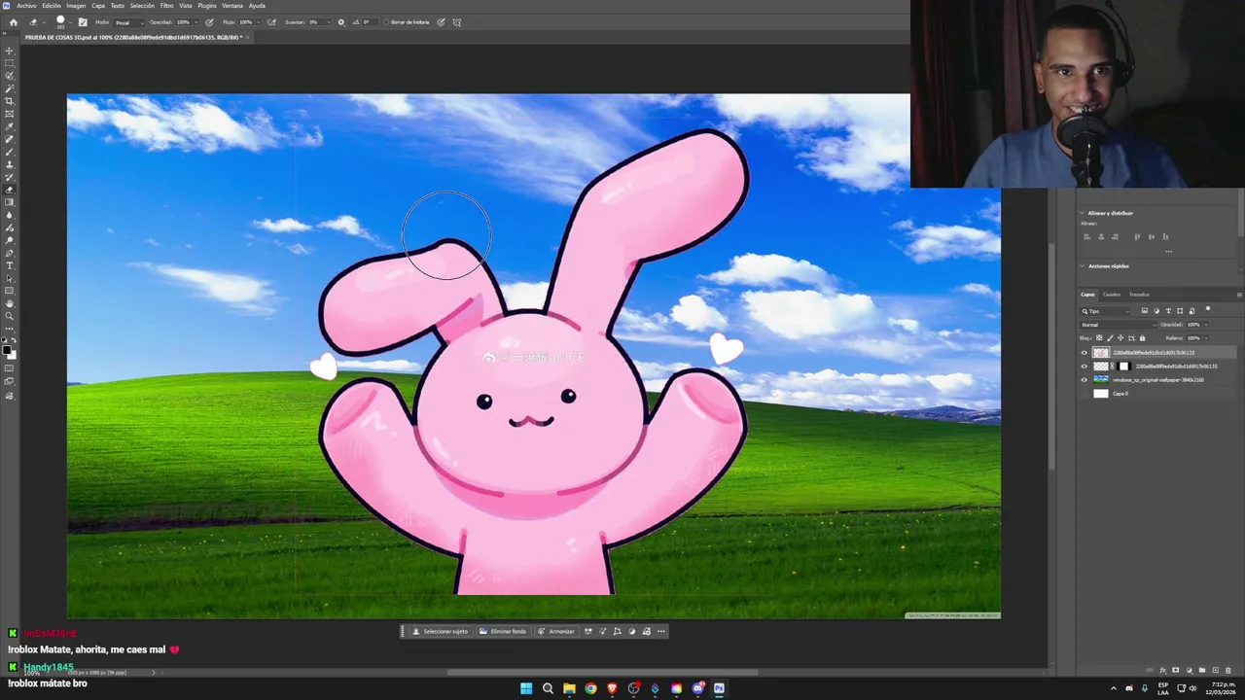Toggle pressure for opacity icon
This screenshot has height=700, width=1245.
(209, 21)
